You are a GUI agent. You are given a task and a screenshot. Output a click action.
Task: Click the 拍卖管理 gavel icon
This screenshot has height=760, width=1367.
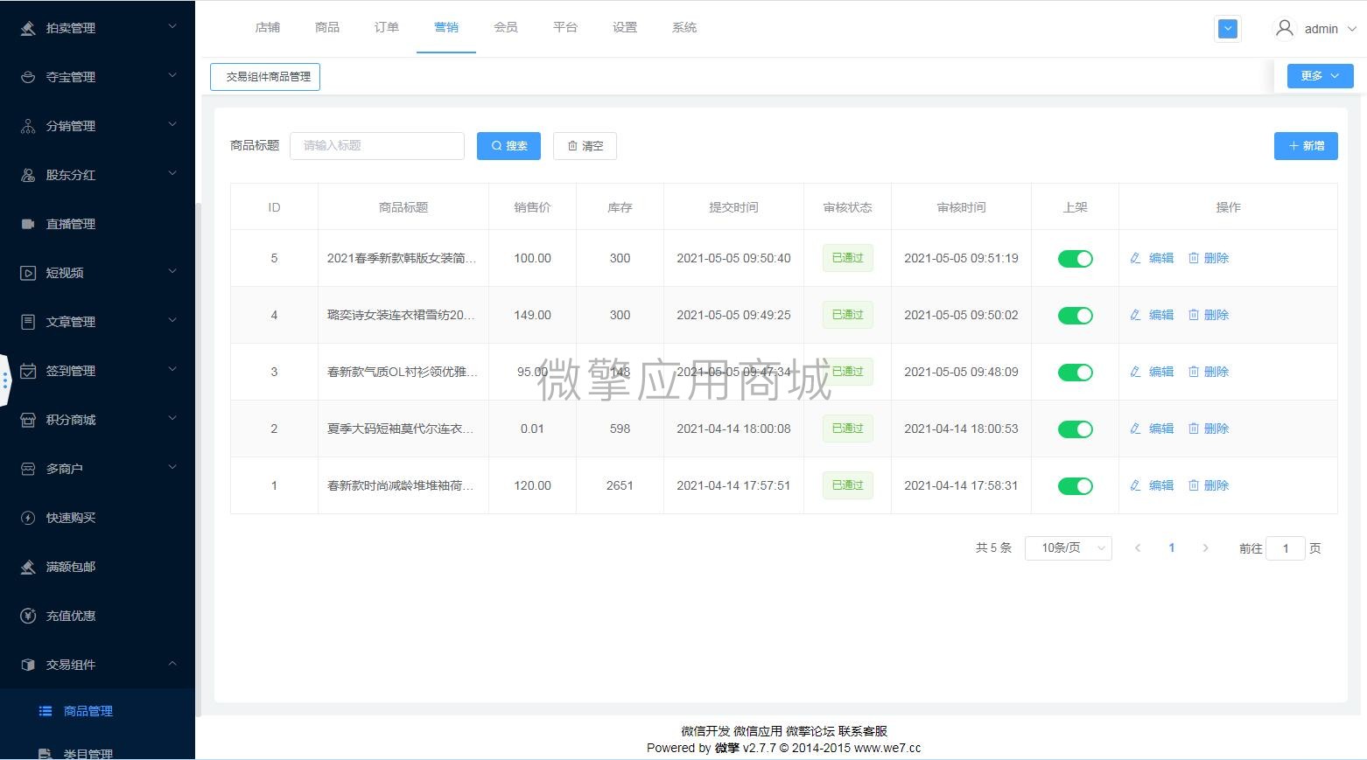point(28,28)
